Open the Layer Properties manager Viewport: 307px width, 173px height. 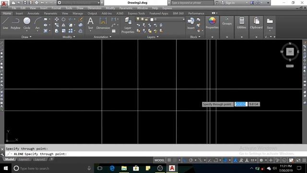[128, 25]
